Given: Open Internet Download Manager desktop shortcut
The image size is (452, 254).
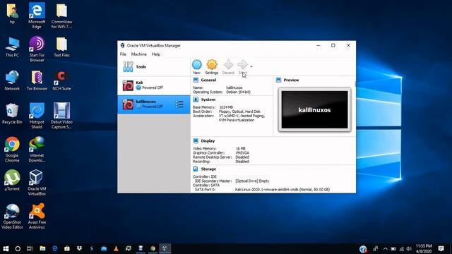Looking at the screenshot, I should [37, 149].
